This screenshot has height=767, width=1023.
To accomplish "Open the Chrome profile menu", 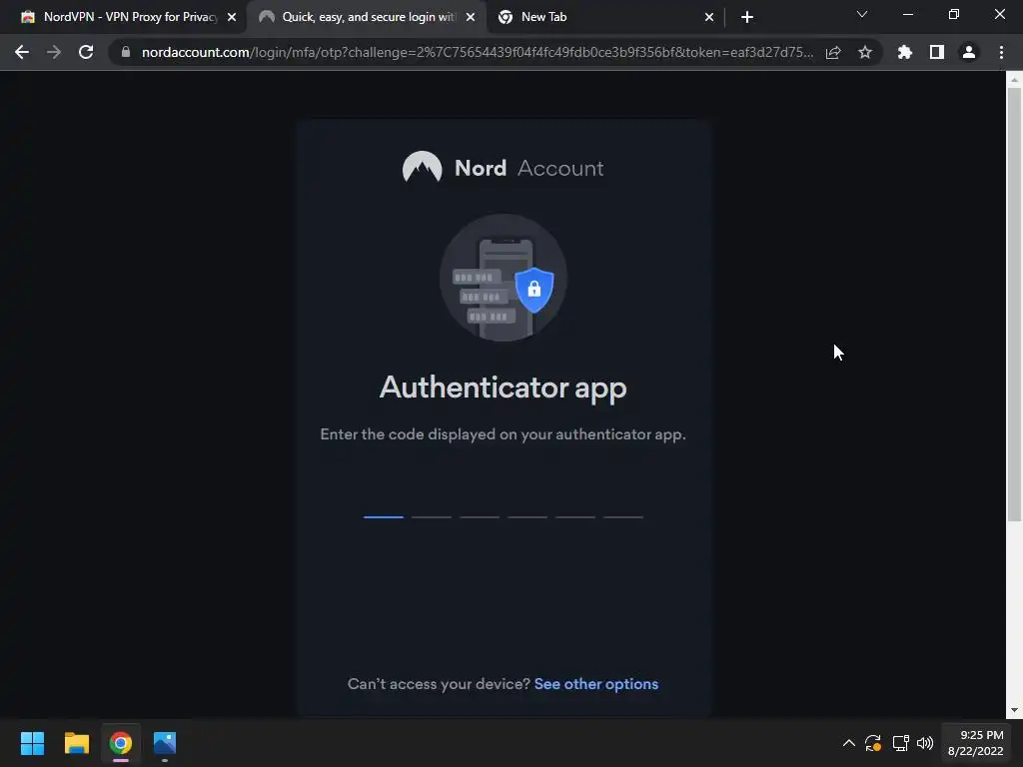I will (x=969, y=52).
